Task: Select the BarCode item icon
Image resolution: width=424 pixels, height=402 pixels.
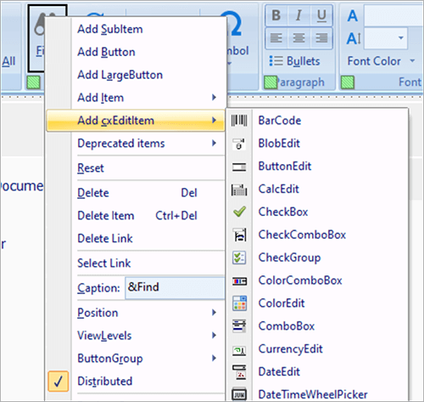Action: [x=239, y=121]
